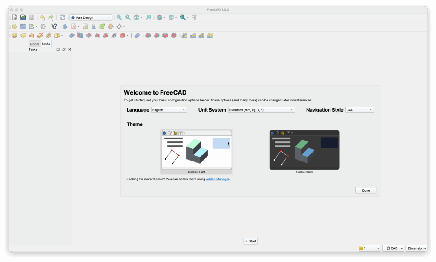The image size is (436, 262).
Task: Activate the What's This help cursor
Action: (x=53, y=26)
